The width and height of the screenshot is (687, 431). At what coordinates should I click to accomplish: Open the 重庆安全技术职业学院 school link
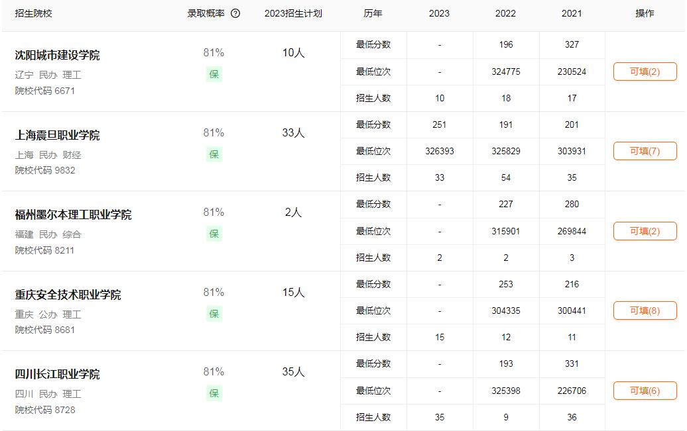click(68, 295)
